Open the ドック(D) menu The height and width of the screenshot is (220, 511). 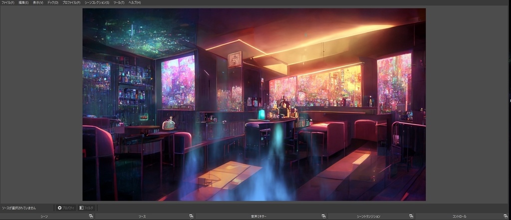(53, 2)
